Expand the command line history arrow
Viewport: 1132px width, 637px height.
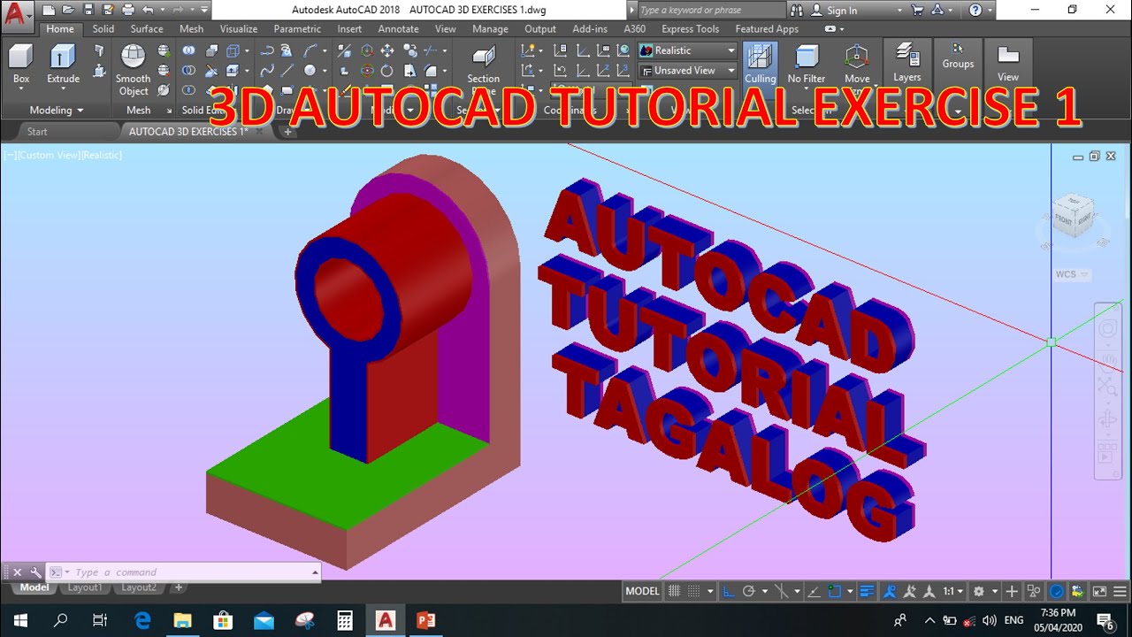click(x=315, y=572)
